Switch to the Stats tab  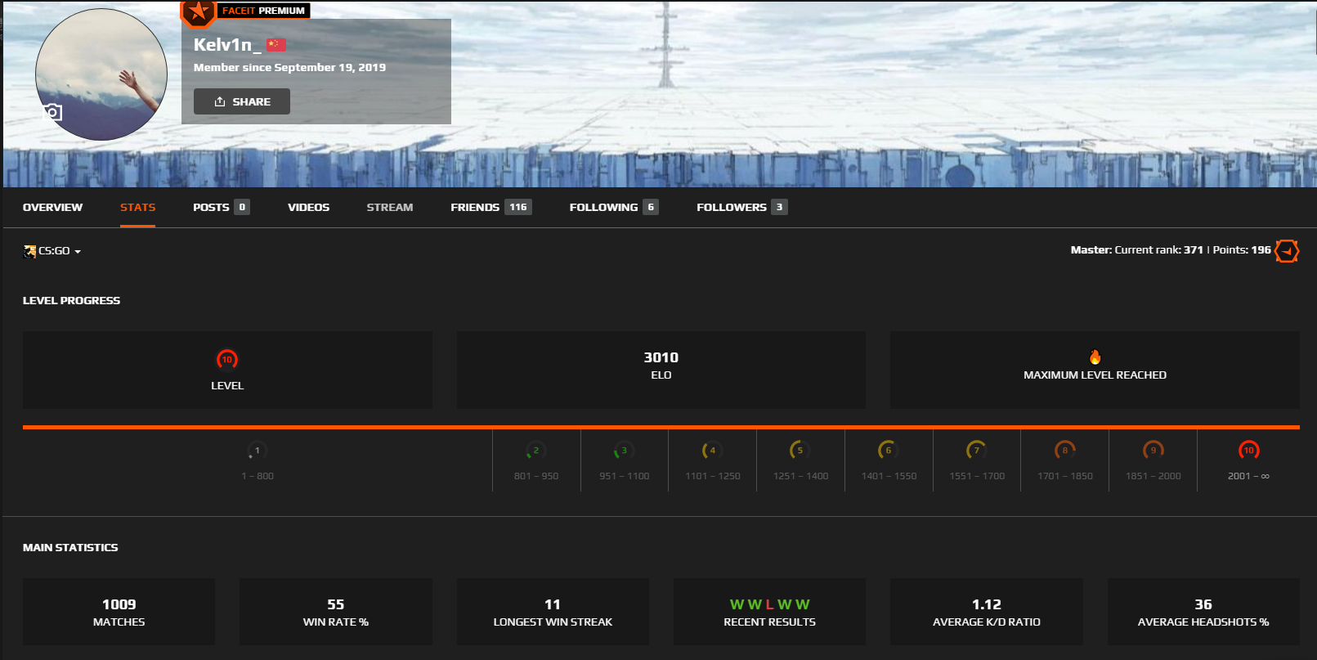coord(137,207)
